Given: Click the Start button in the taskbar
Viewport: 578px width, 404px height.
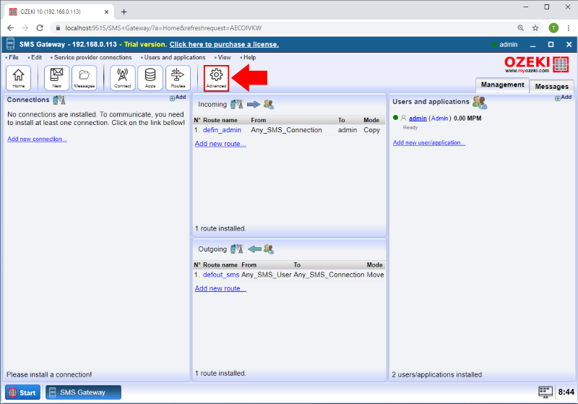Looking at the screenshot, I should [23, 392].
